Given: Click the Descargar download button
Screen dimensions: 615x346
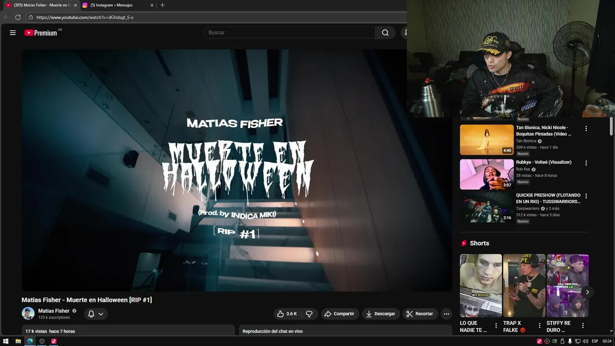Looking at the screenshot, I should [380, 314].
